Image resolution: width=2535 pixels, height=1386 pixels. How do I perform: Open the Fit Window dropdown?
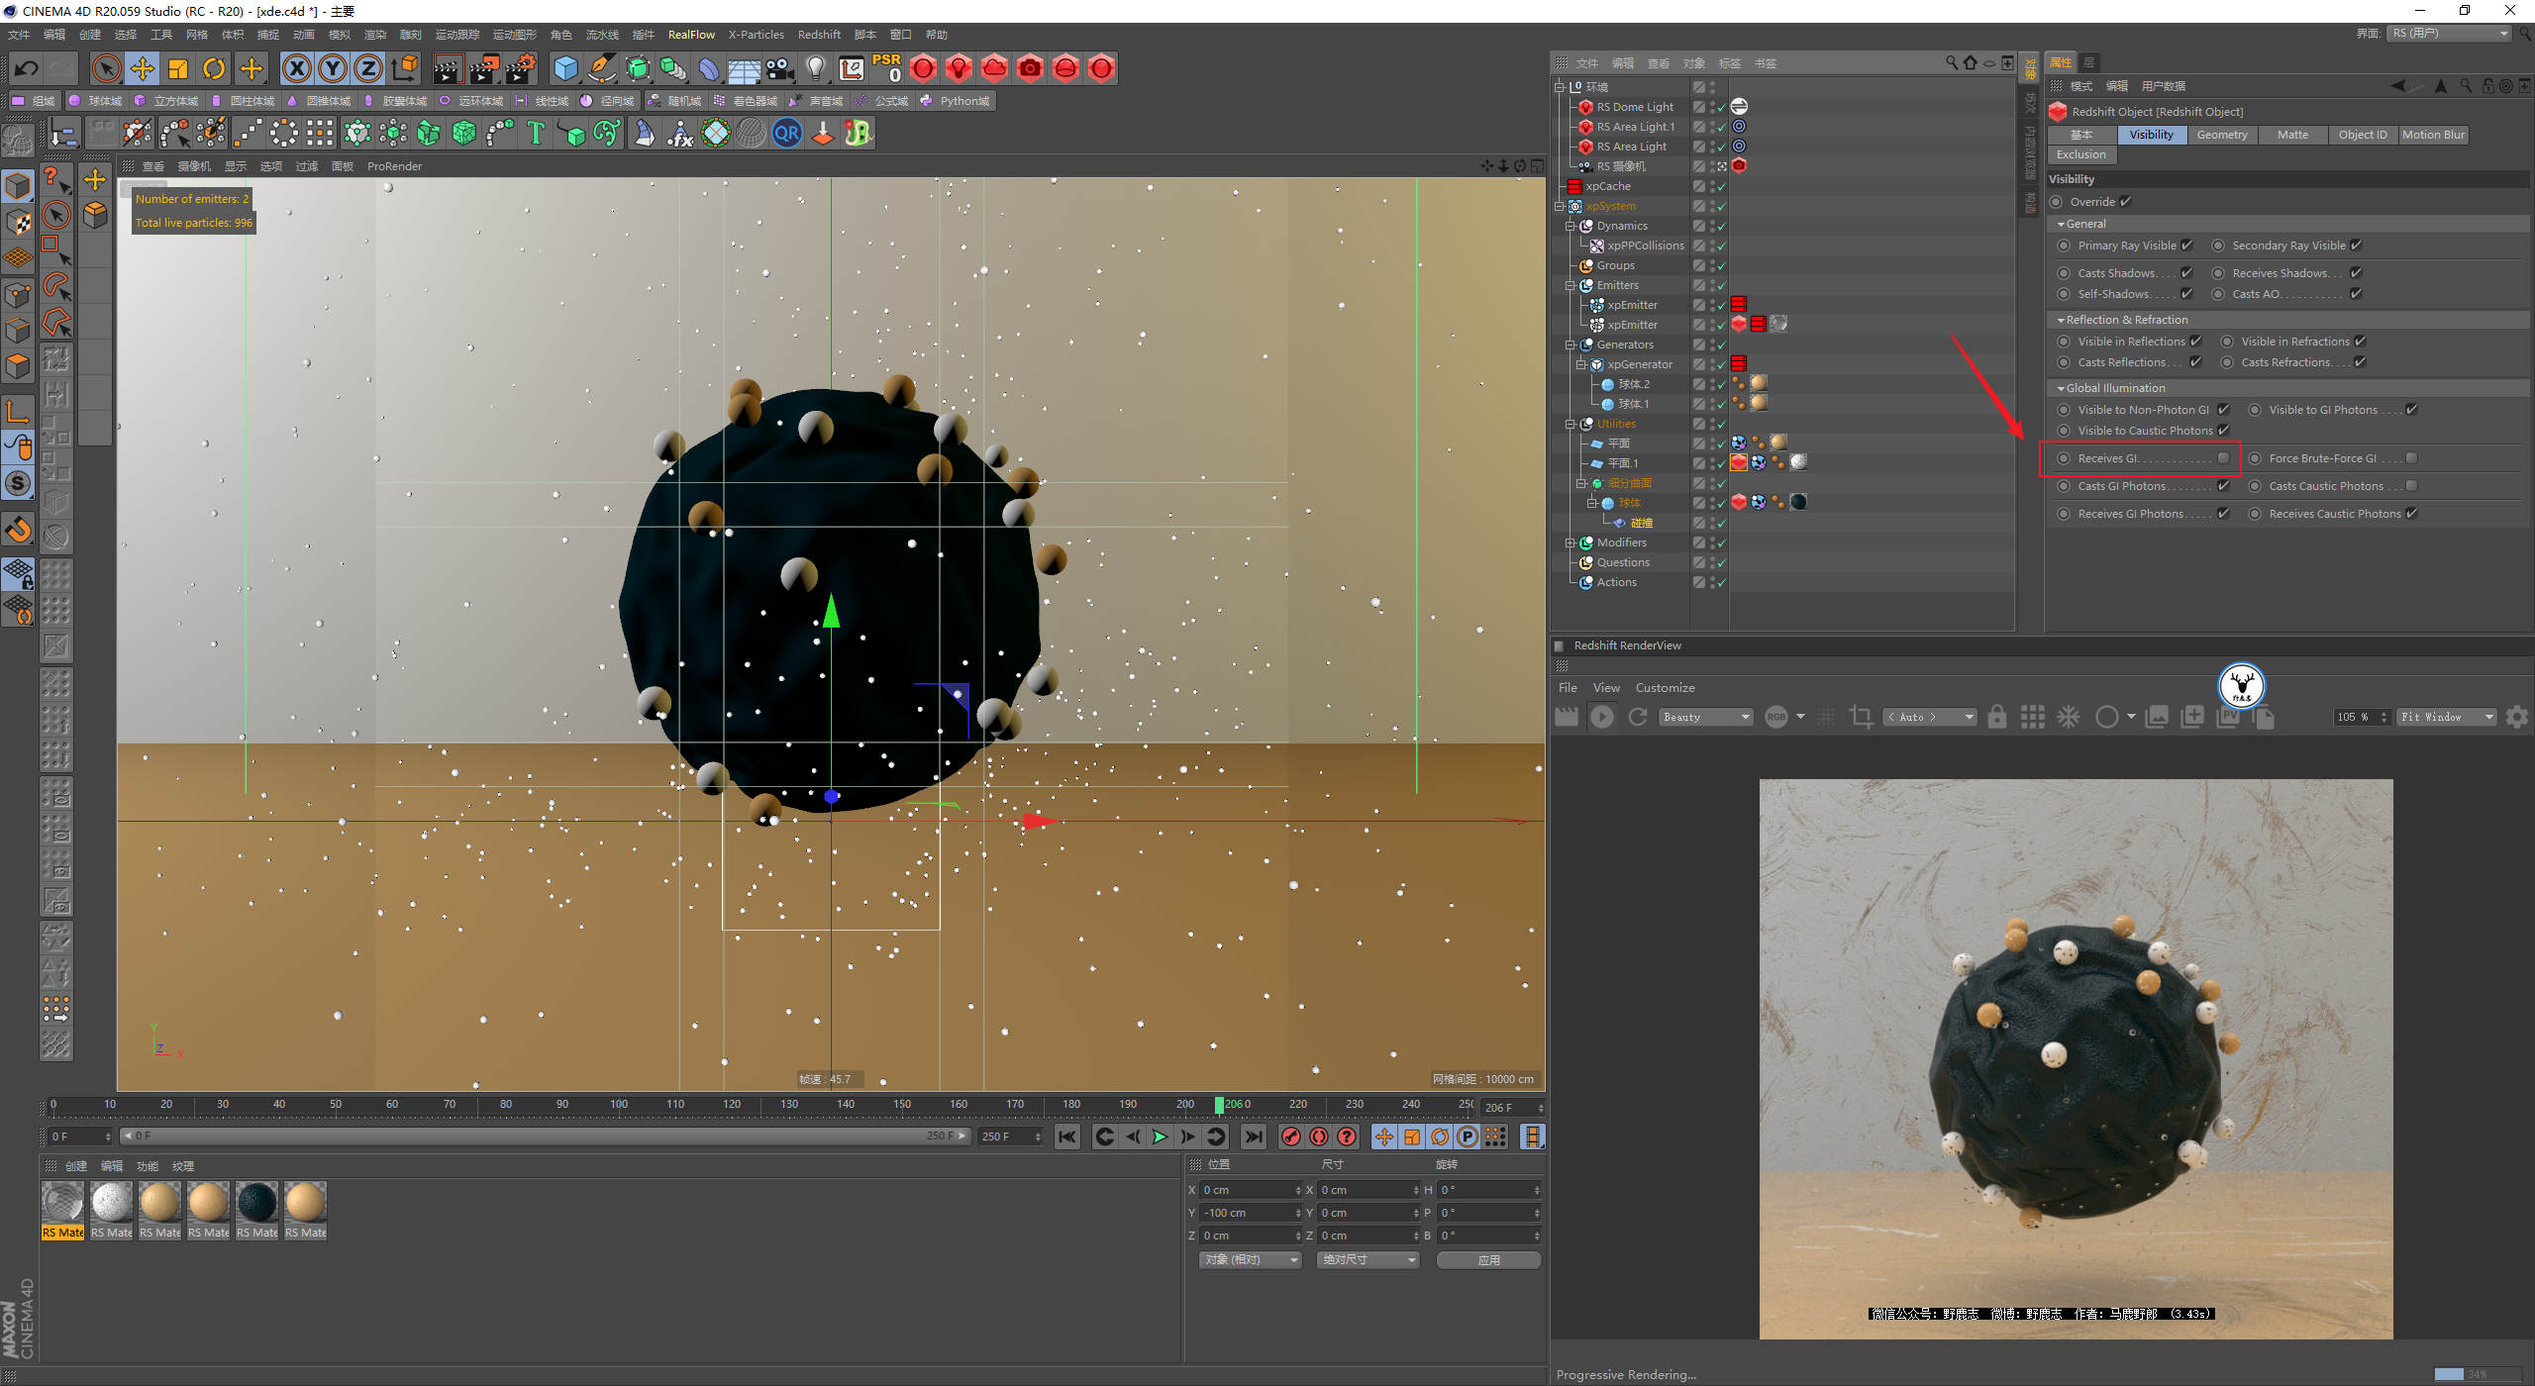[2446, 717]
